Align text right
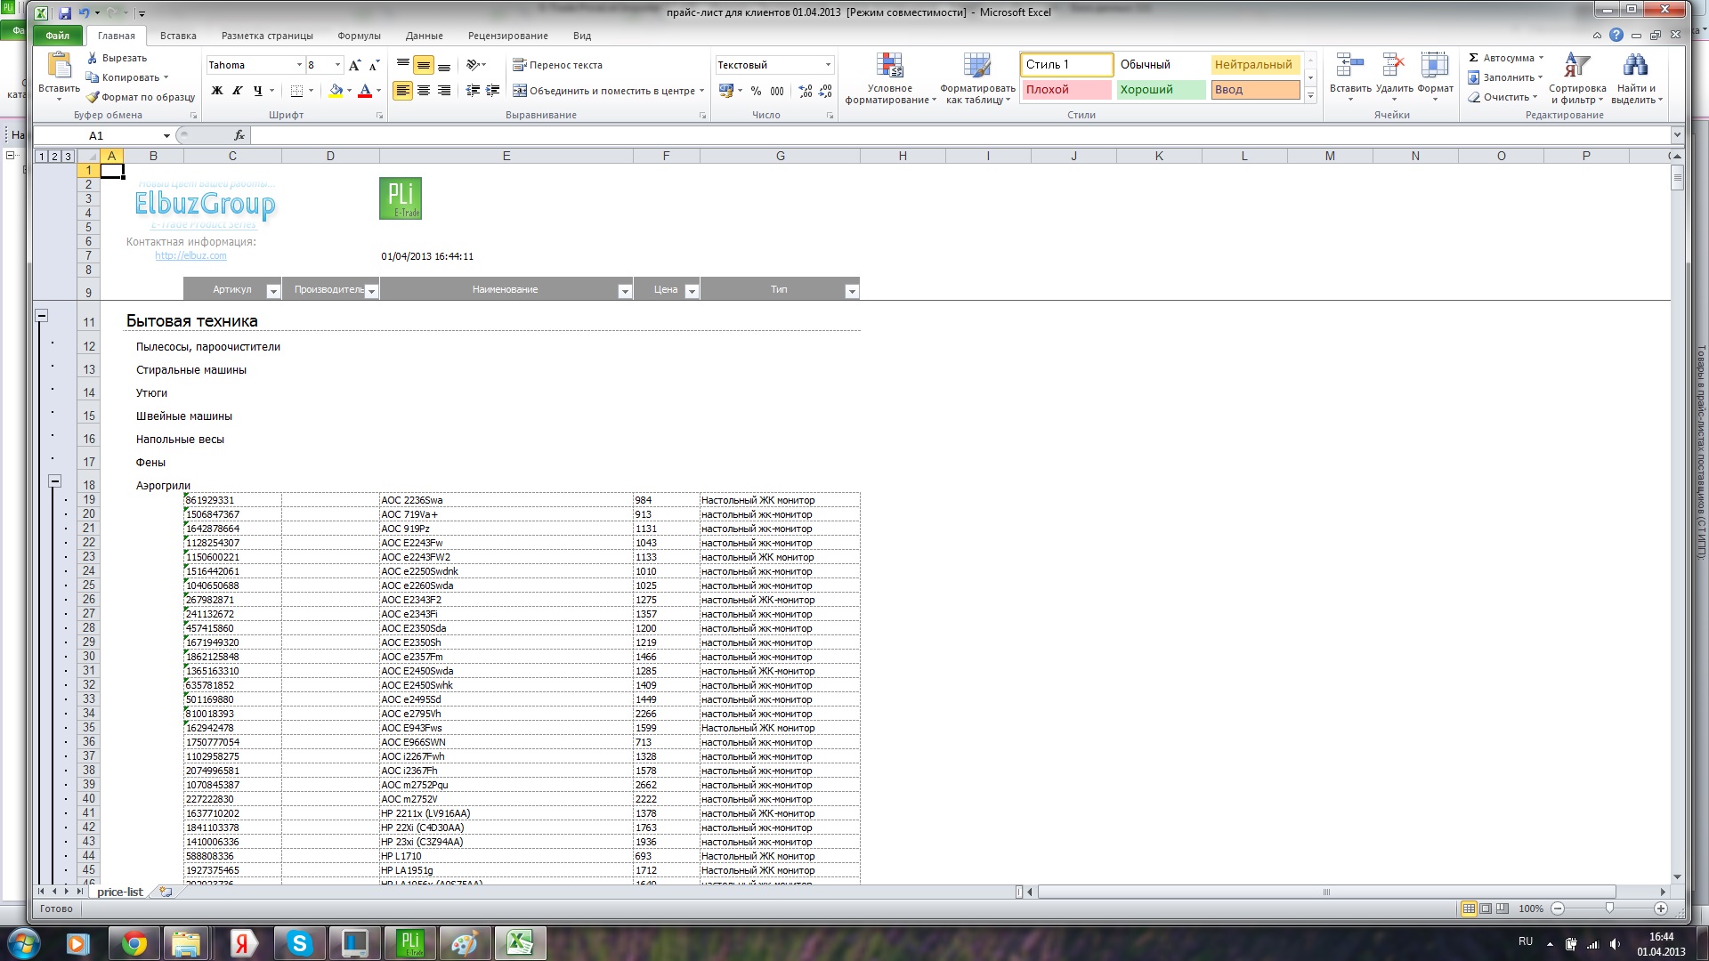The image size is (1709, 961). point(444,91)
